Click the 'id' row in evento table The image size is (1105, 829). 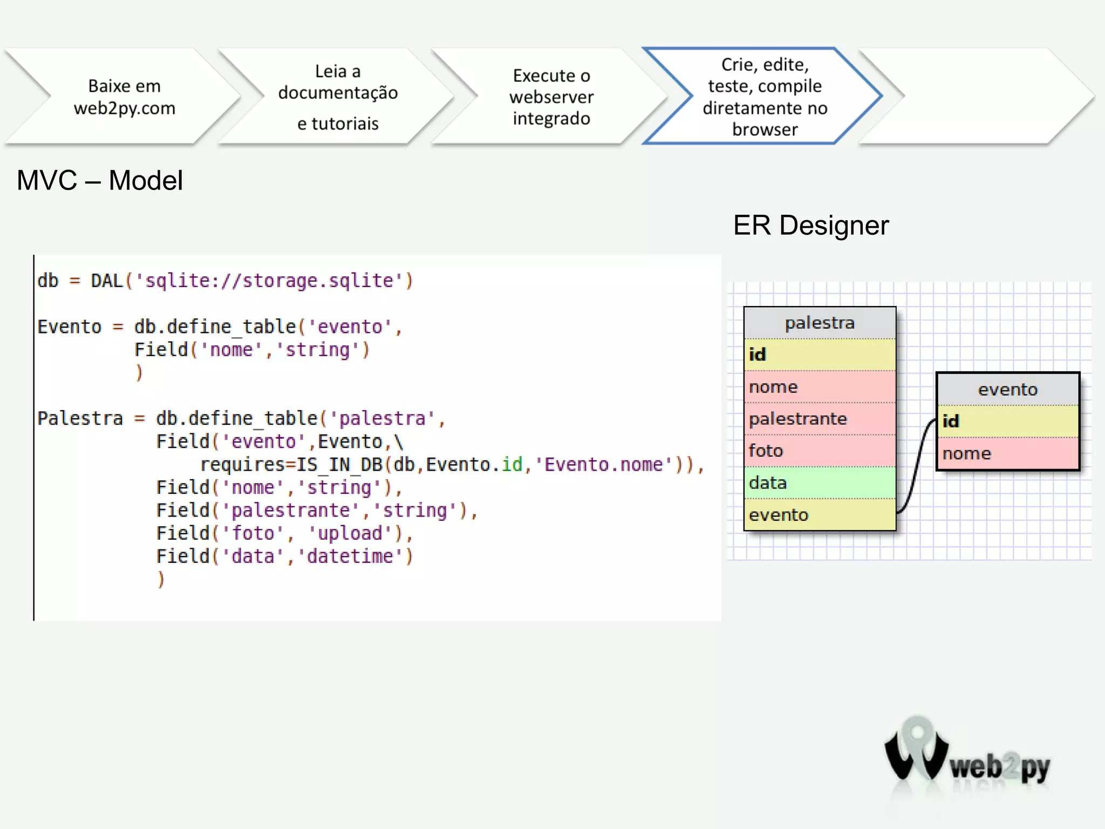1008,421
